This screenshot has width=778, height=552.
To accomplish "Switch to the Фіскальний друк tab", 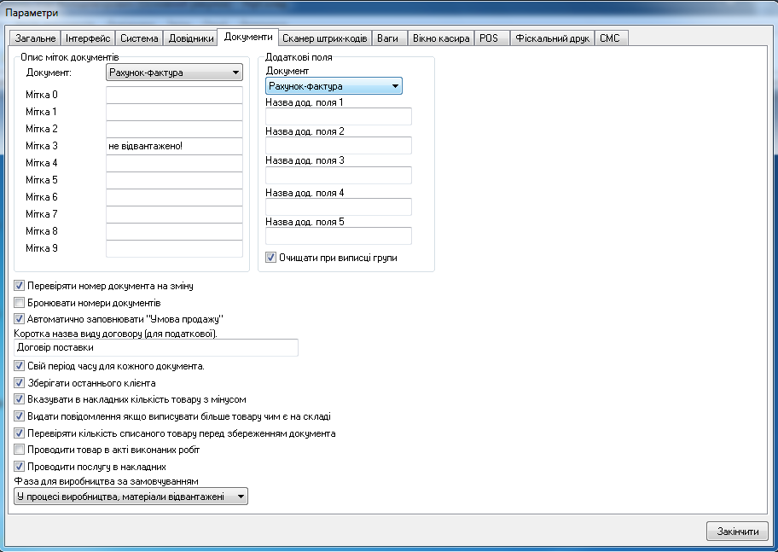I will tap(552, 38).
